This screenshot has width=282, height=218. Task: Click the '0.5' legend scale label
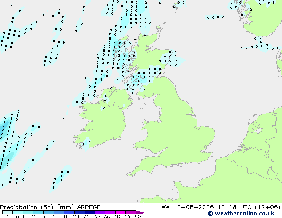click(x=16, y=216)
